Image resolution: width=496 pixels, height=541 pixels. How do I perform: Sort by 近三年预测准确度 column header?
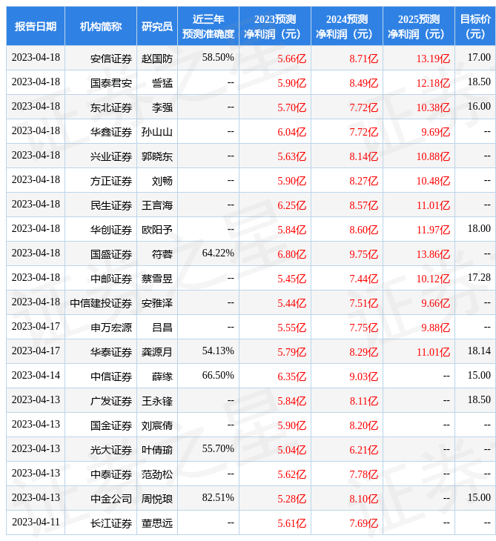pos(208,27)
